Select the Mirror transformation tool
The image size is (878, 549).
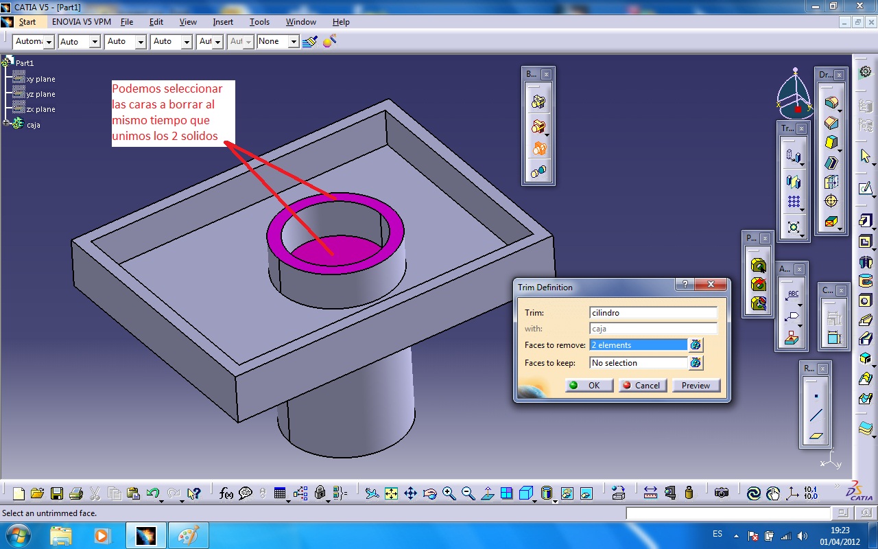pyautogui.click(x=794, y=182)
